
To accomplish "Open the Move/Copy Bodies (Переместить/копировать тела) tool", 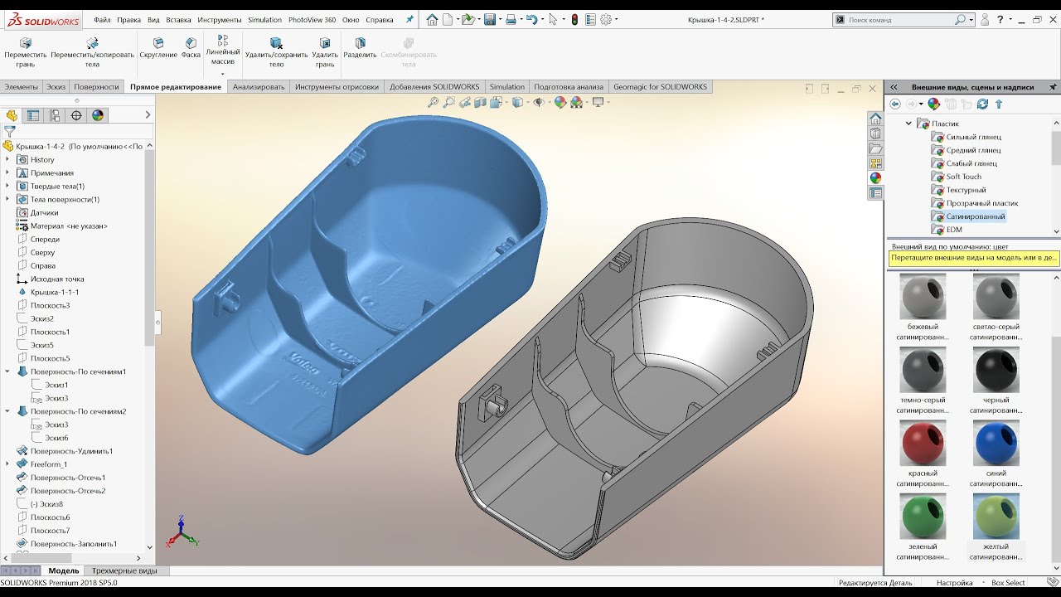I will coord(92,51).
